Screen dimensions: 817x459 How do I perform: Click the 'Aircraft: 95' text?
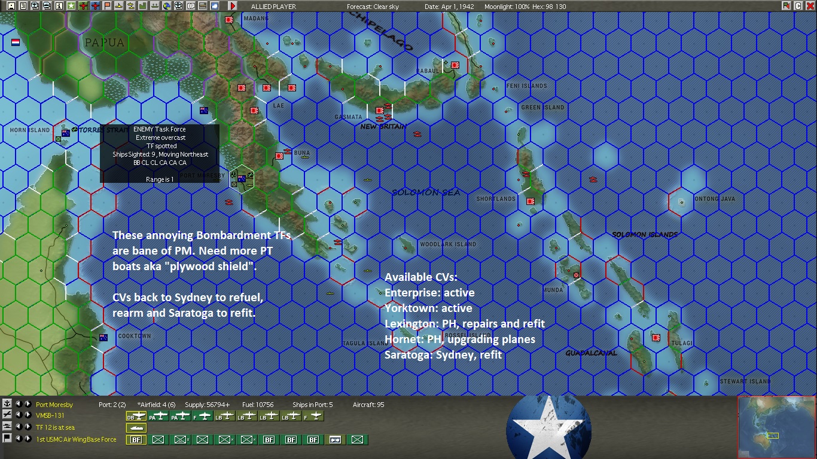click(368, 405)
